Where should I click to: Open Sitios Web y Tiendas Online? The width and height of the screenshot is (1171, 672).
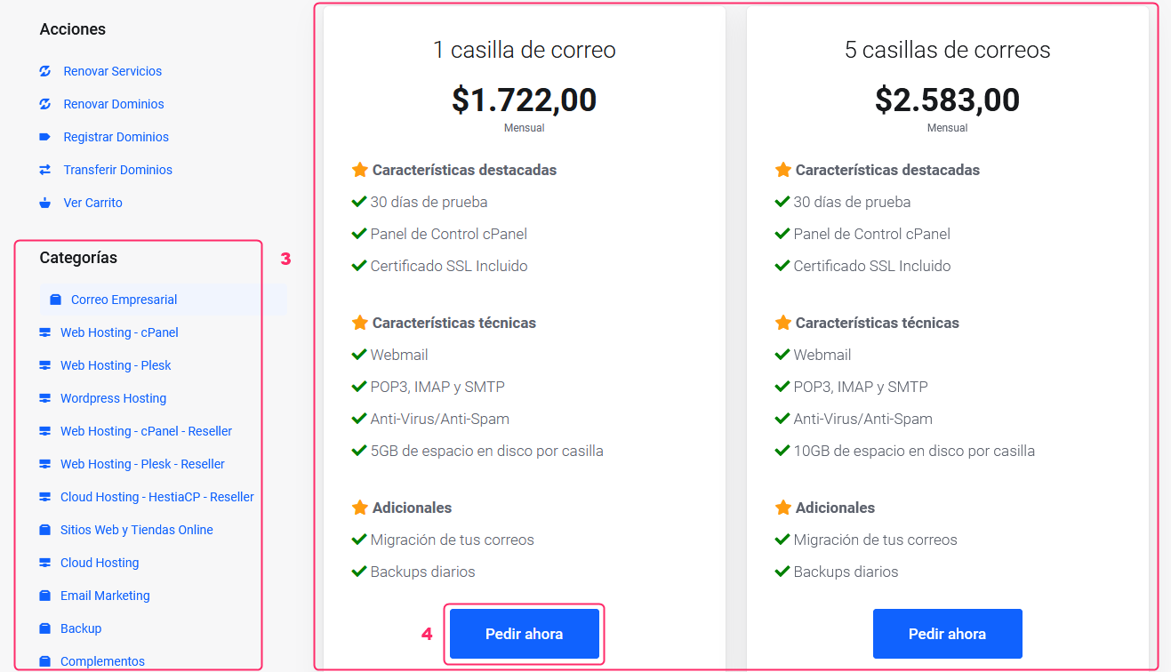[x=137, y=530]
